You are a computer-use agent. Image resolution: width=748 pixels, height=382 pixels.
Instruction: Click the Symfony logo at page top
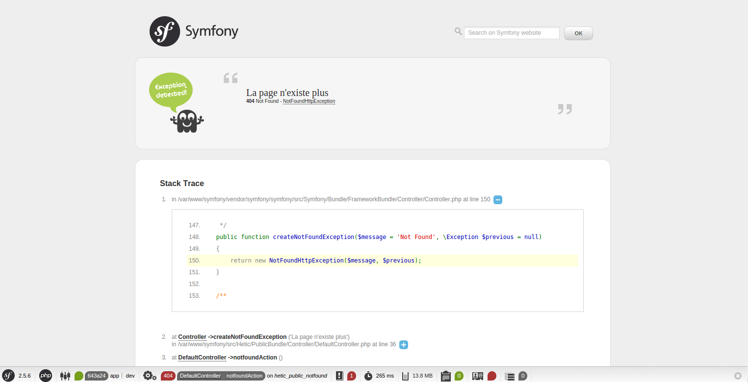point(194,31)
